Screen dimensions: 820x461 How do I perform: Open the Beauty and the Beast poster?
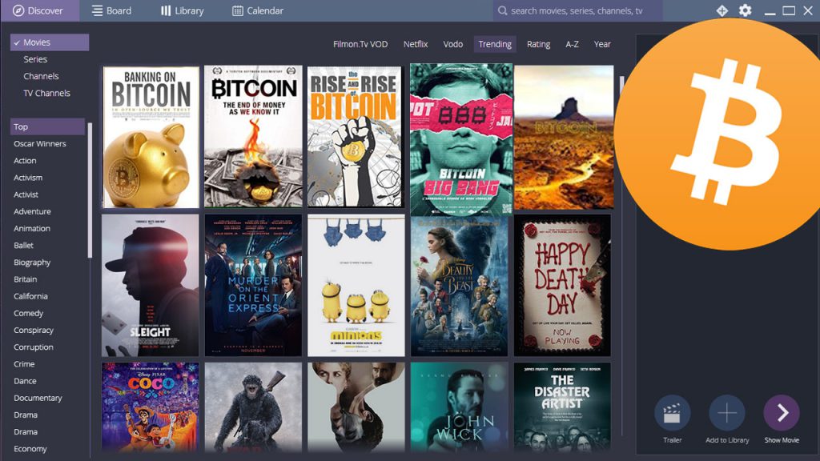click(x=459, y=287)
